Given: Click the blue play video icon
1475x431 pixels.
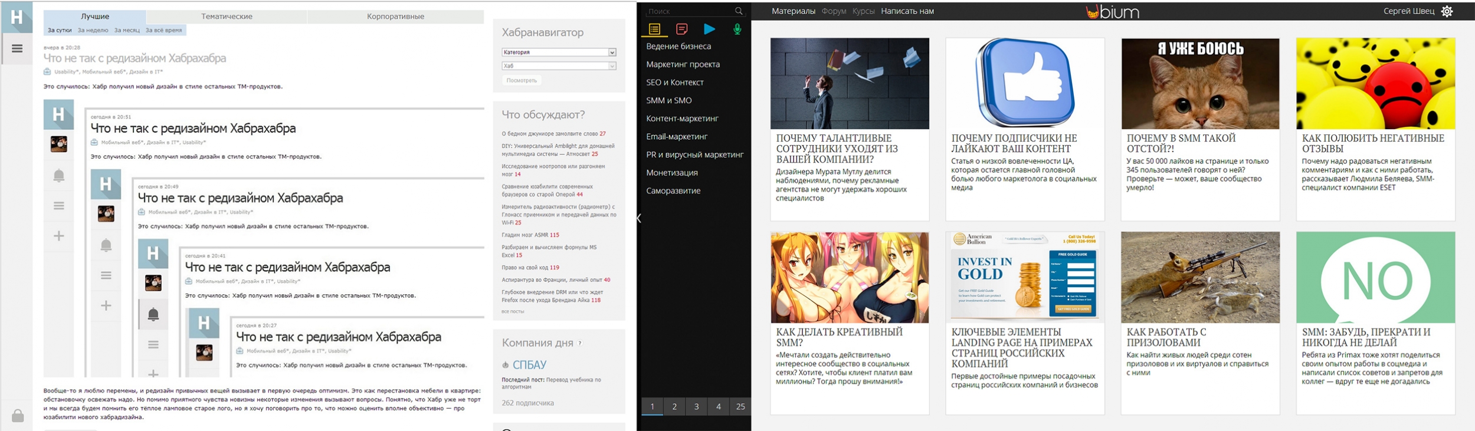Looking at the screenshot, I should coord(709,29).
